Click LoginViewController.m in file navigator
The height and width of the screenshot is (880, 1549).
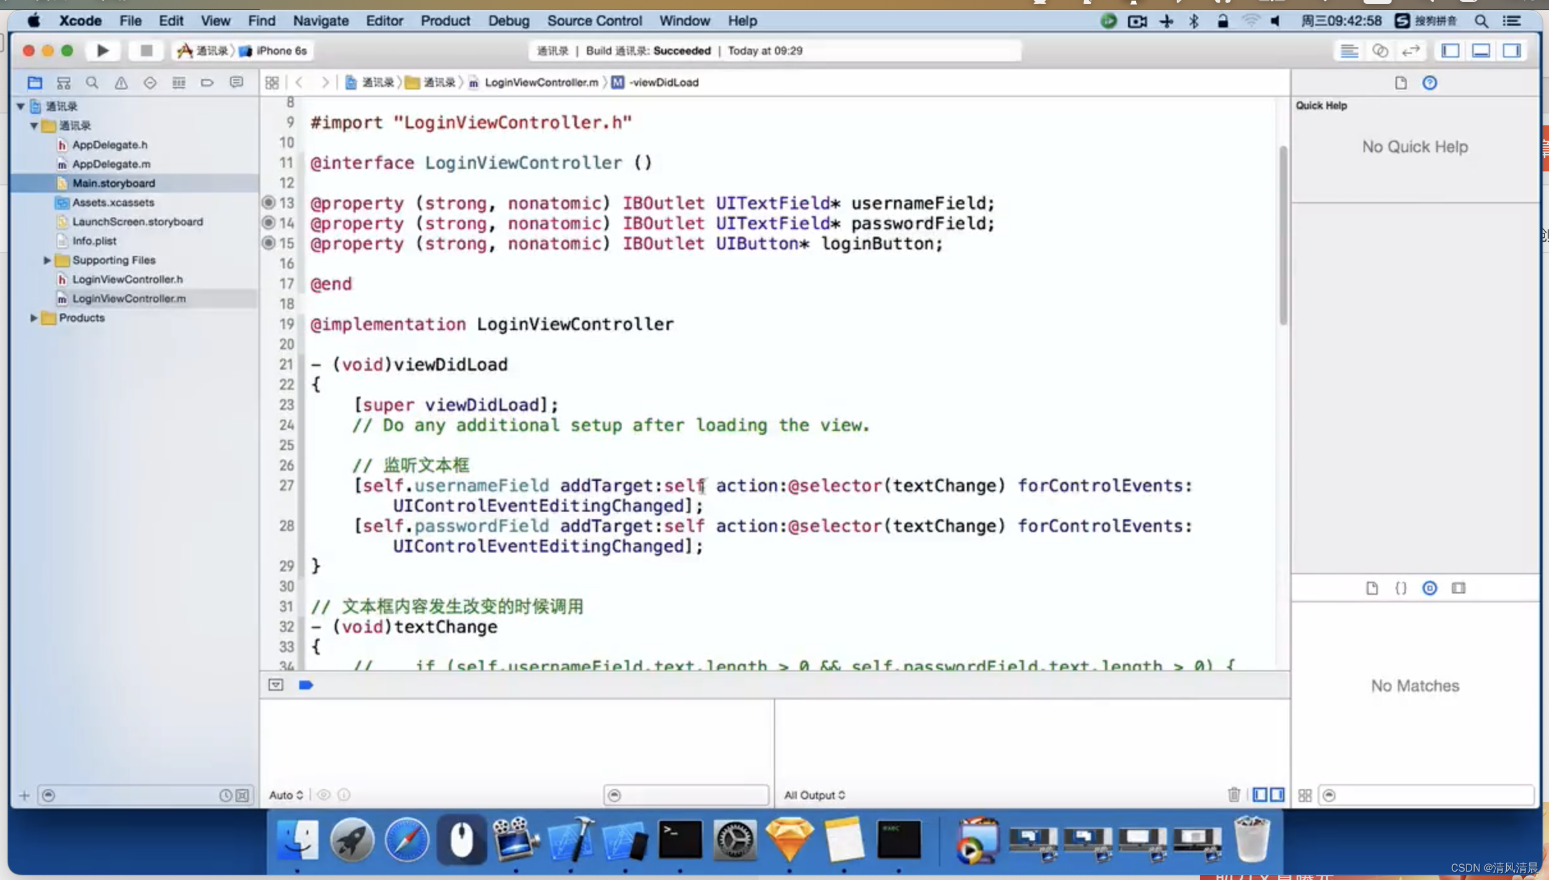[x=129, y=297]
